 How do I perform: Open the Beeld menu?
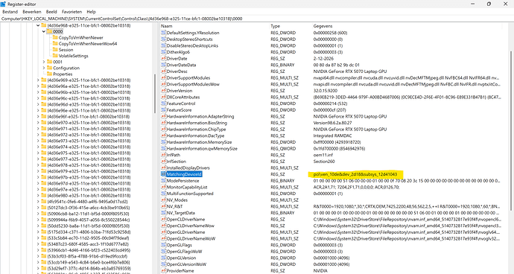(x=51, y=11)
